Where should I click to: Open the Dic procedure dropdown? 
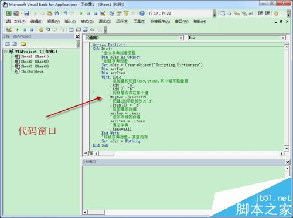[283, 38]
